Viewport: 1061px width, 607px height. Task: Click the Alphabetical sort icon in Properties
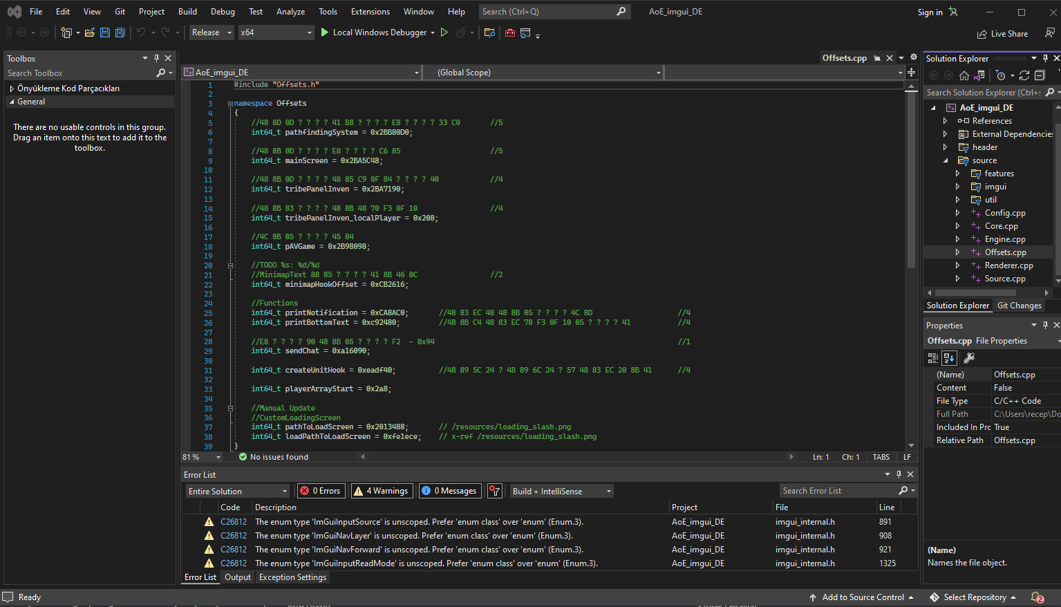point(949,357)
